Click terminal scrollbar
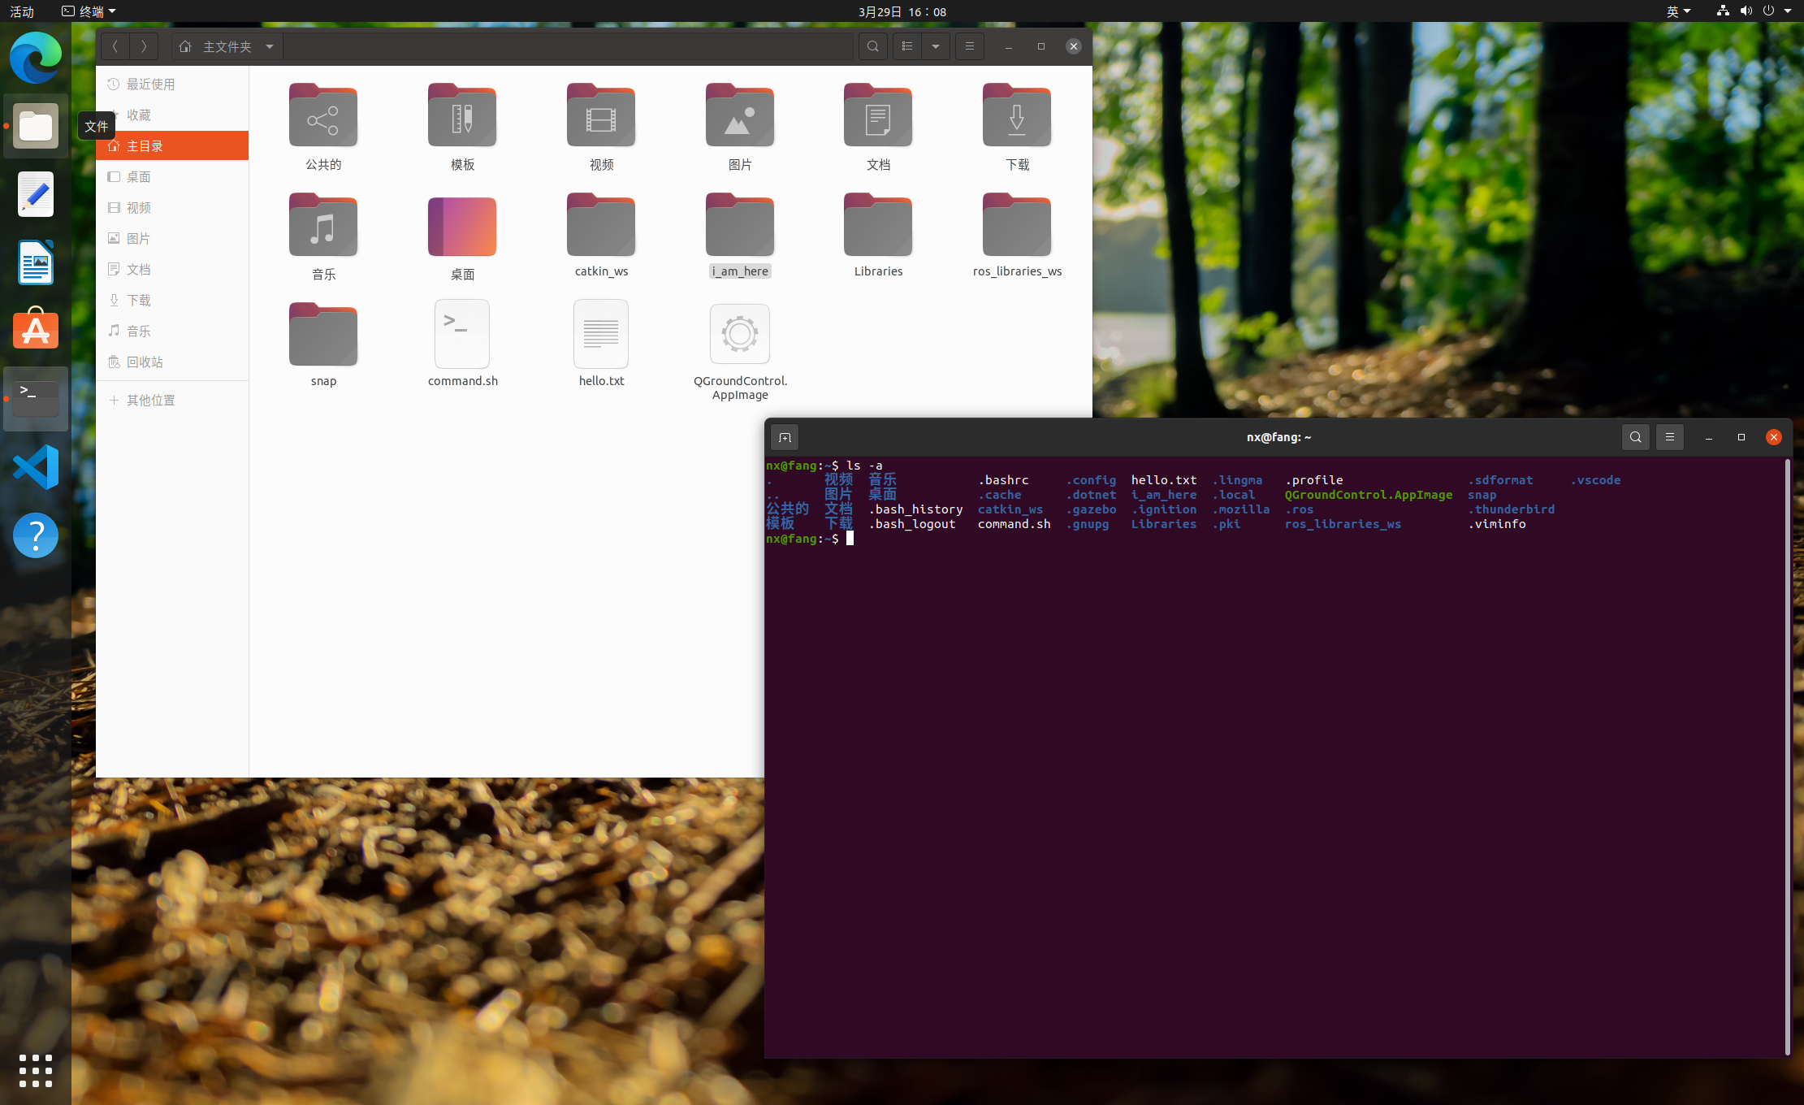 coord(1787,756)
